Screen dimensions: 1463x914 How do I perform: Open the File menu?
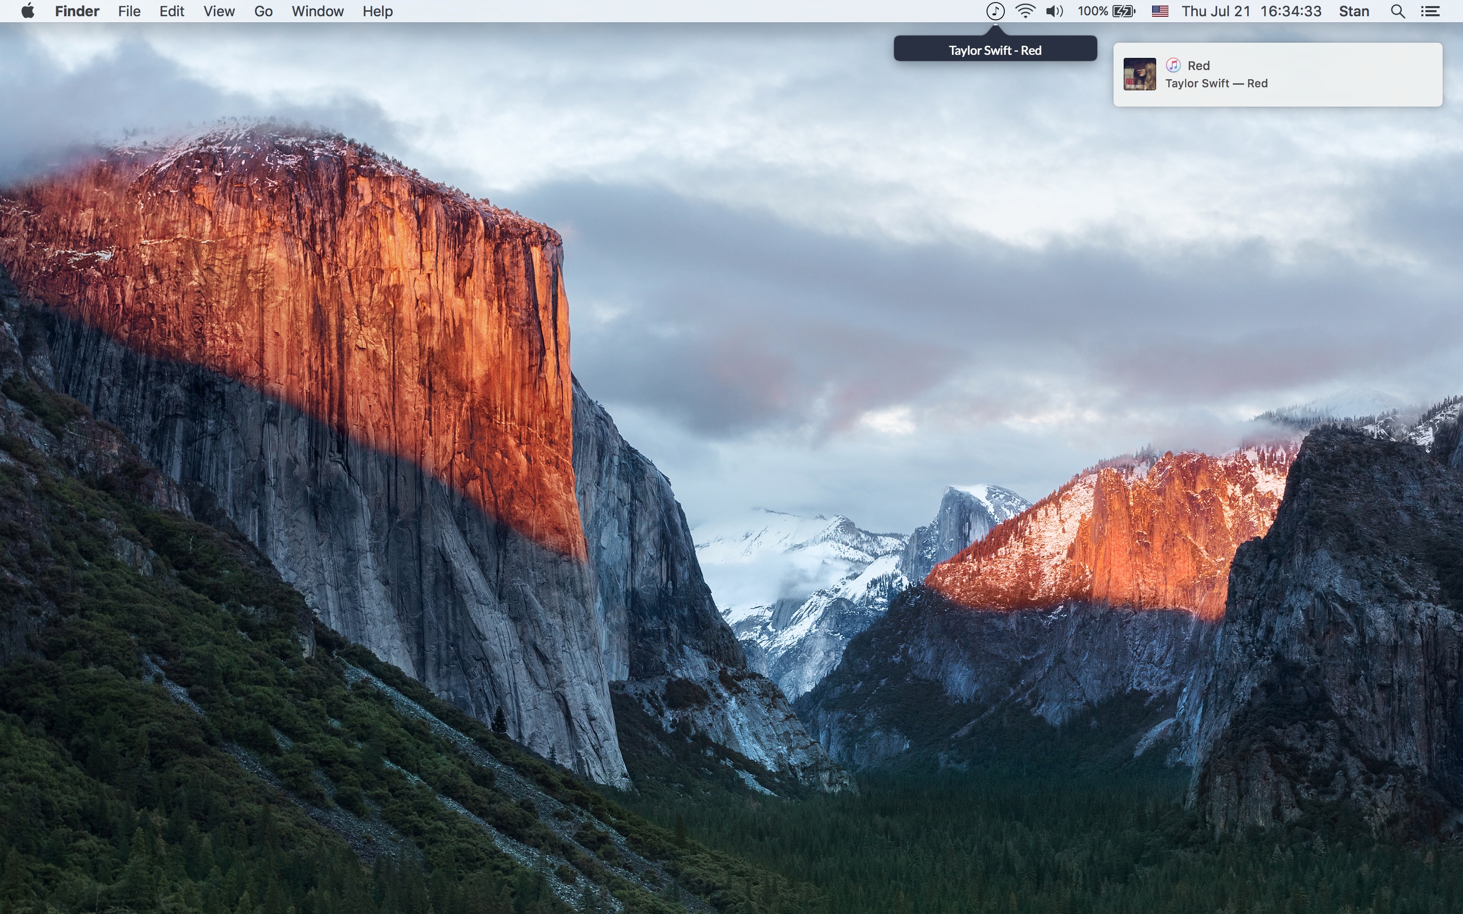[129, 12]
